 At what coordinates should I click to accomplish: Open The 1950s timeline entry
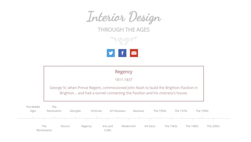[x=160, y=111]
